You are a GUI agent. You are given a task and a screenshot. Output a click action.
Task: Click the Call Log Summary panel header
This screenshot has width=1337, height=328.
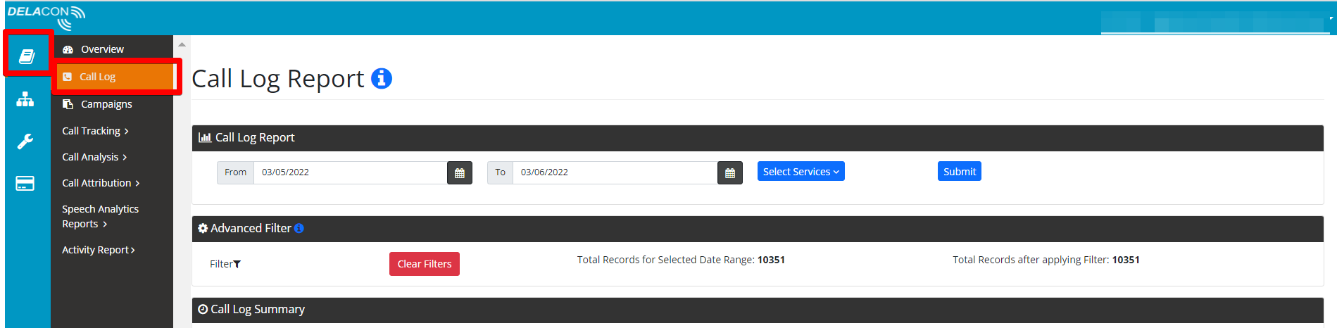coord(758,310)
